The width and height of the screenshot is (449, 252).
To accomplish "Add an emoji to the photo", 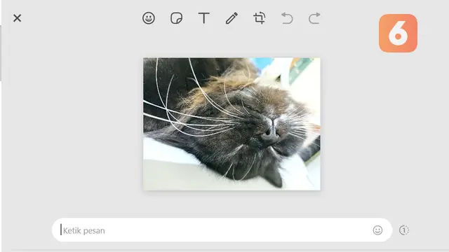I will coord(149,18).
